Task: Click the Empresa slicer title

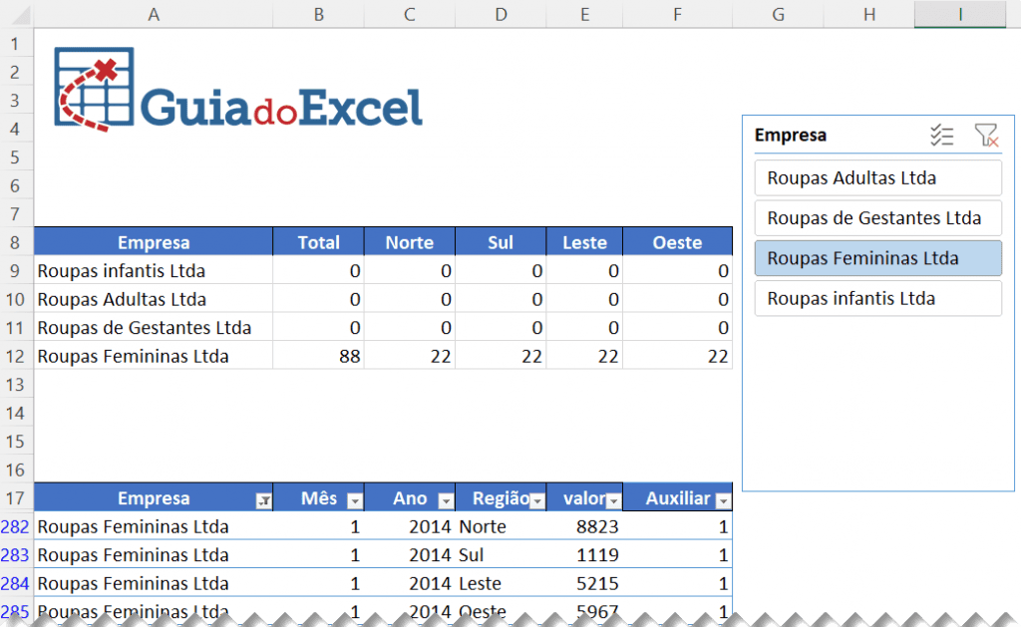Action: pyautogui.click(x=791, y=136)
